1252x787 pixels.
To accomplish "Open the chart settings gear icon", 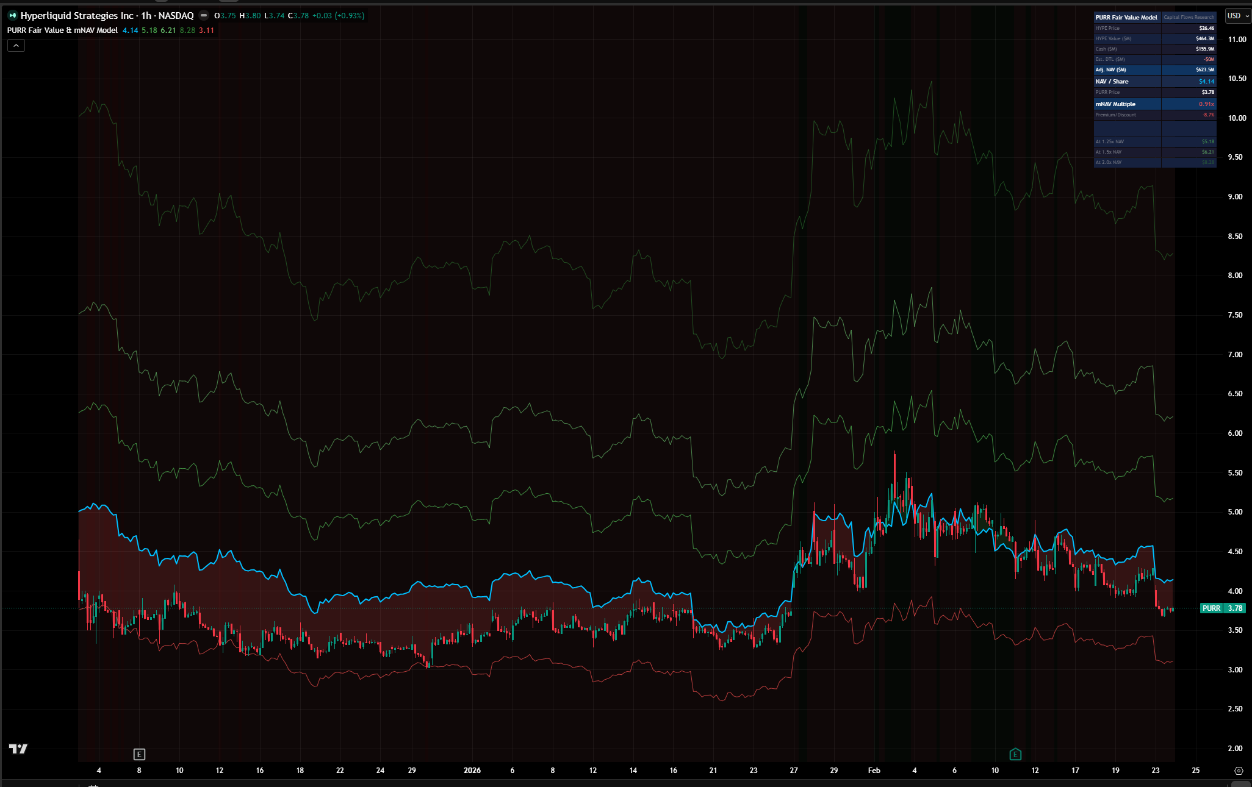I will click(x=1239, y=771).
